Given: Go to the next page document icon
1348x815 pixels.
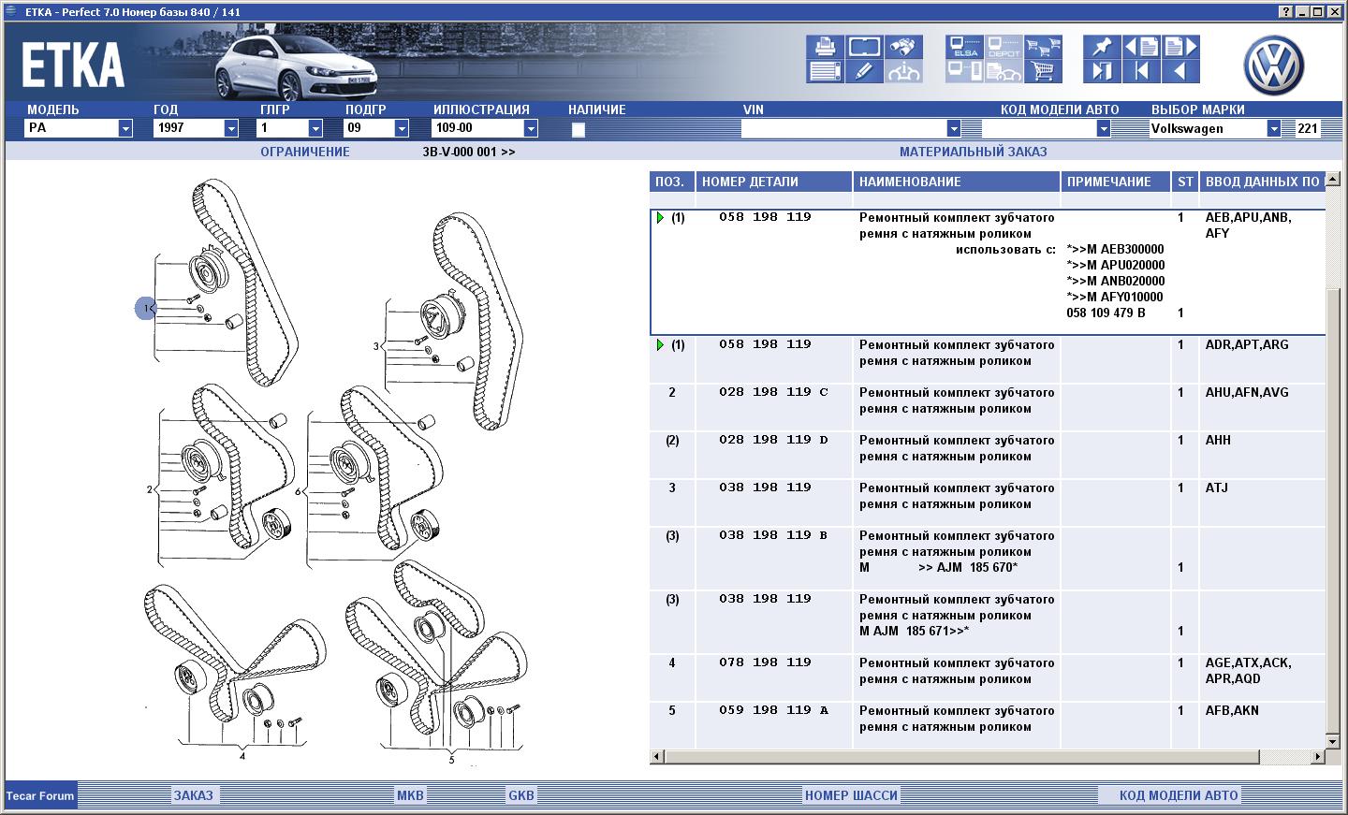Looking at the screenshot, I should [1180, 47].
